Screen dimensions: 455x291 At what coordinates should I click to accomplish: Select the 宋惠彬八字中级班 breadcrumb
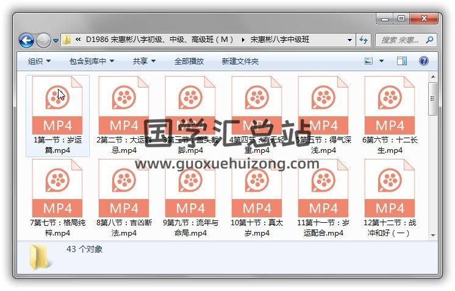tap(280, 40)
